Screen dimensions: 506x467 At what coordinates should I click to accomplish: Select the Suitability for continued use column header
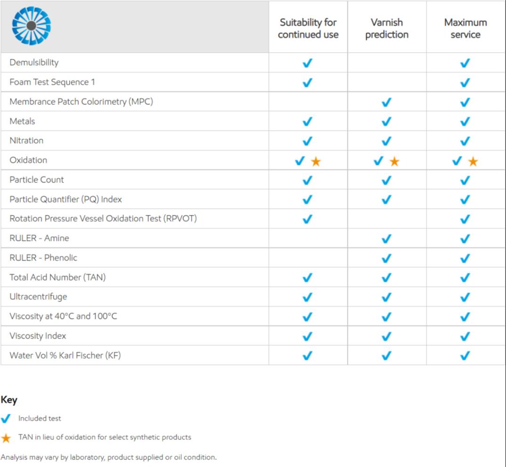pyautogui.click(x=308, y=28)
